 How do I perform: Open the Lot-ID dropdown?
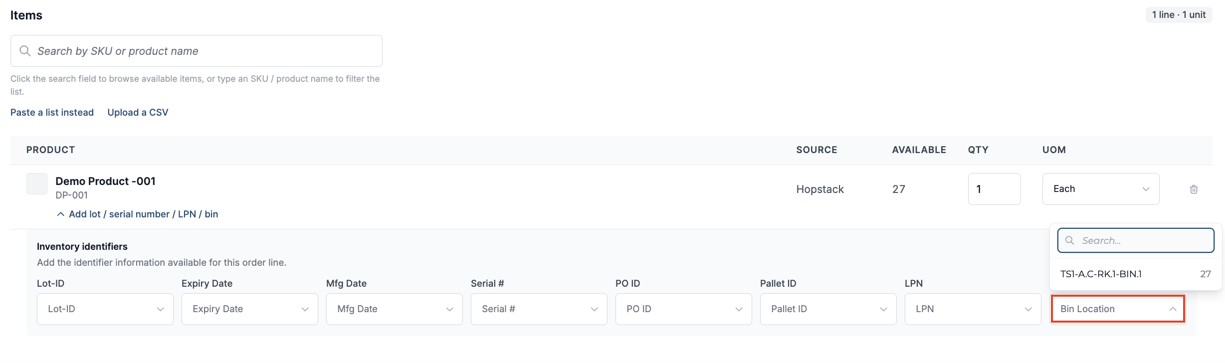pos(105,309)
